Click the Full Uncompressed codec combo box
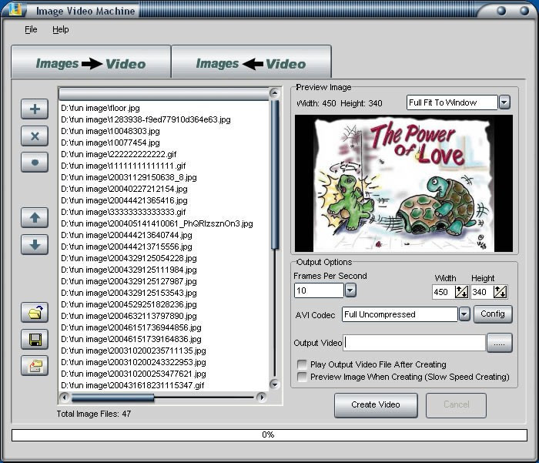The image size is (539, 463). click(400, 314)
